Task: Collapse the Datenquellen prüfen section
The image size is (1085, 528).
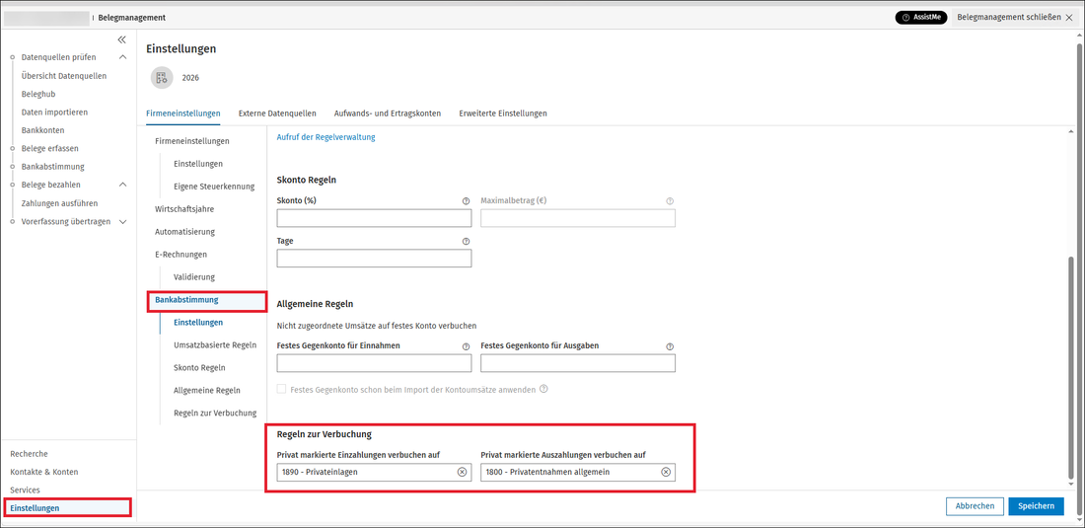Action: click(123, 57)
